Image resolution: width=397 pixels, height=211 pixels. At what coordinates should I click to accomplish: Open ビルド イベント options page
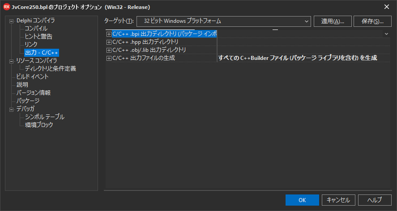[x=32, y=76]
